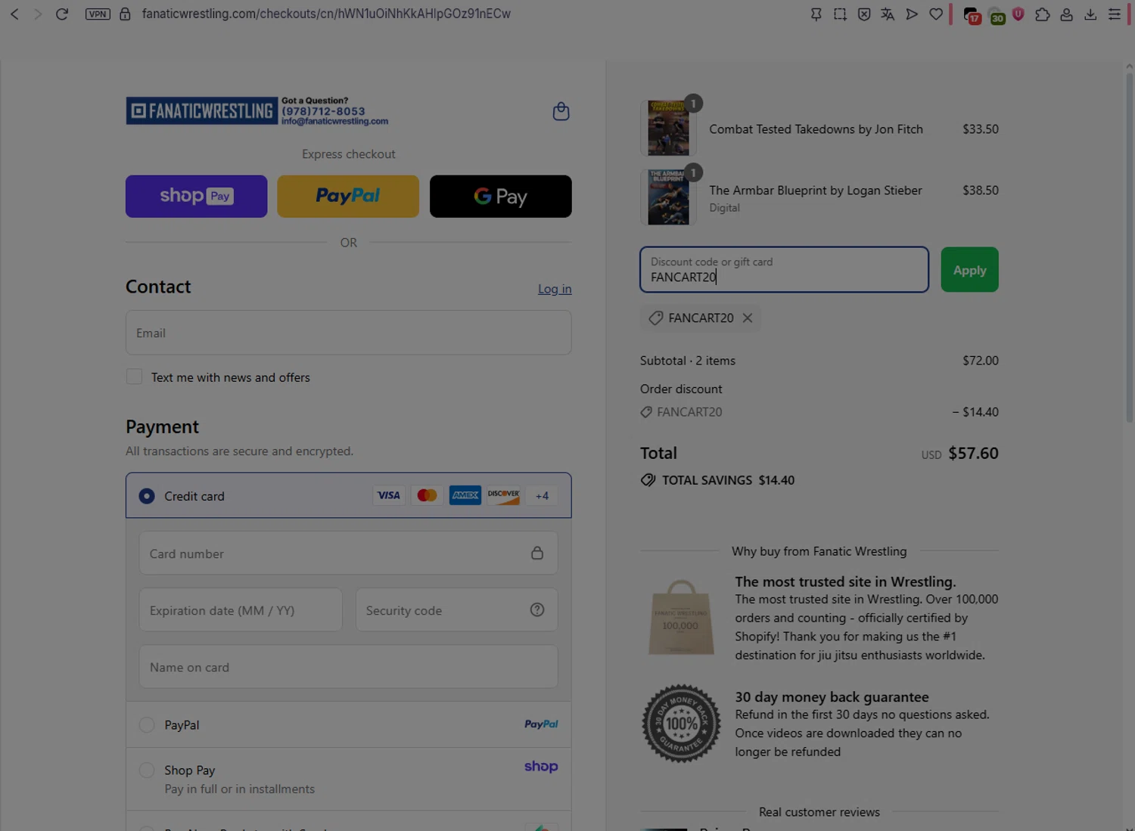This screenshot has height=831, width=1135.
Task: Click the Name on card field
Action: pos(349,667)
